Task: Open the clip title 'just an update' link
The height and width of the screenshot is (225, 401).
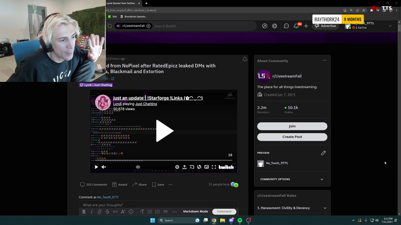Action: pos(158,98)
